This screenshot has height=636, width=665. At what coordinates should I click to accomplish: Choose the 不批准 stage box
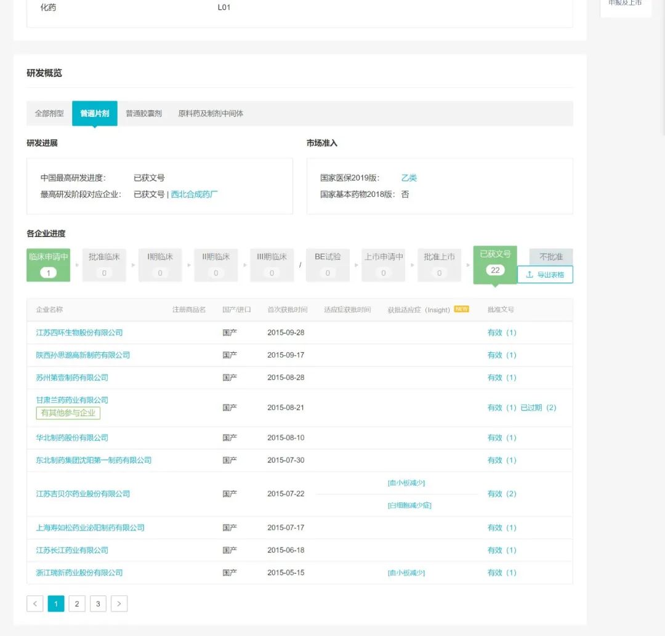pyautogui.click(x=551, y=257)
